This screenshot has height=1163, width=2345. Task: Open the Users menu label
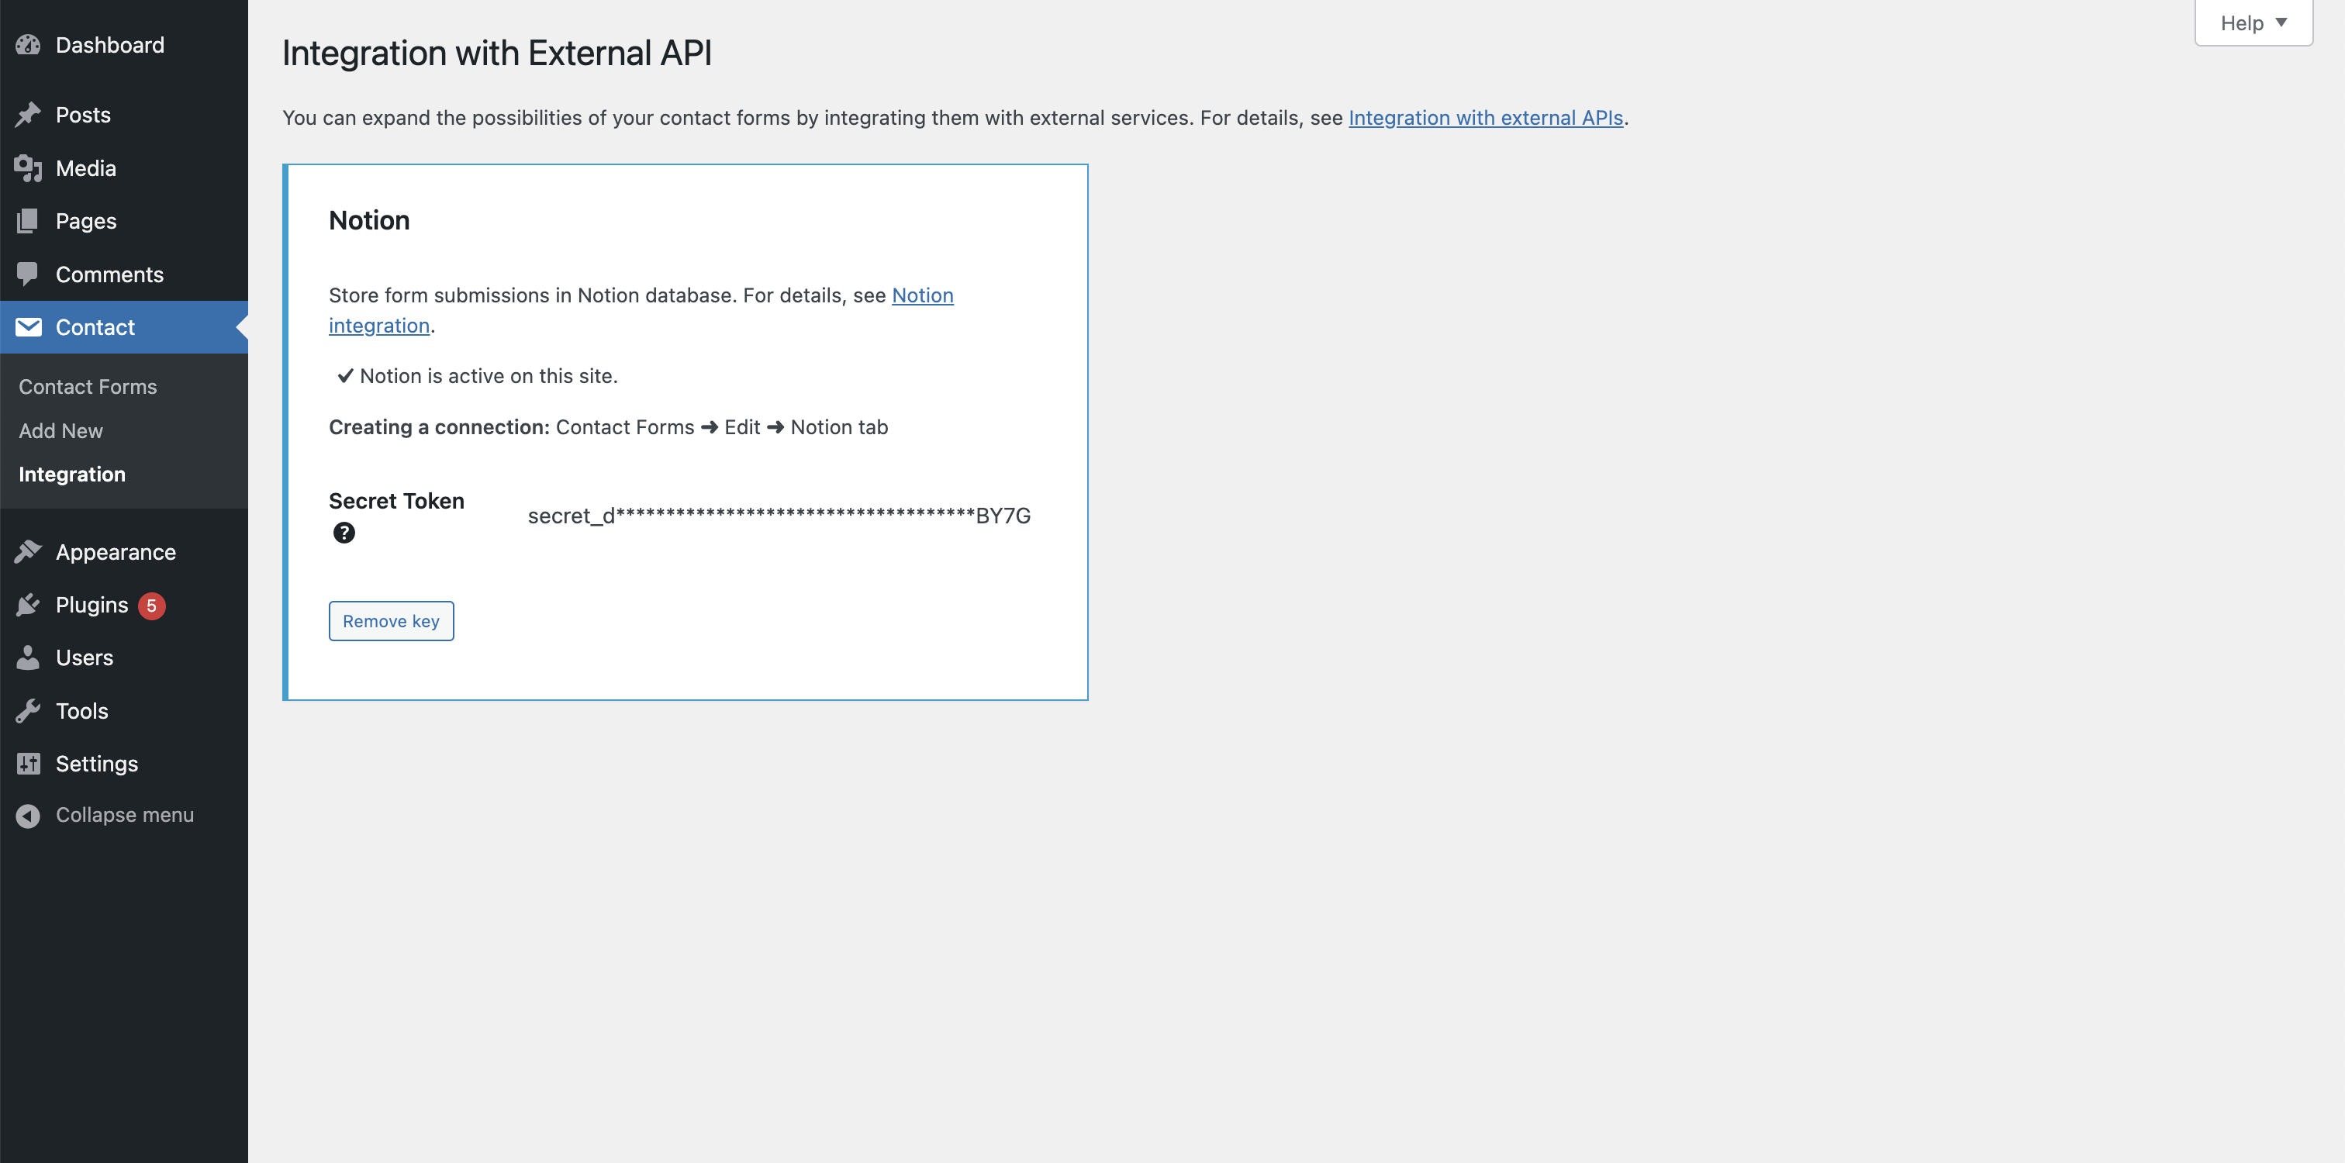pyautogui.click(x=85, y=657)
